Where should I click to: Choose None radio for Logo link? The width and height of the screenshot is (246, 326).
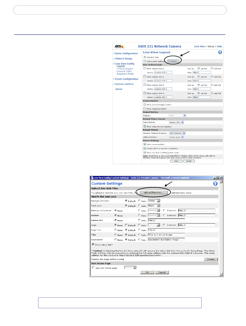[x=116, y=230]
